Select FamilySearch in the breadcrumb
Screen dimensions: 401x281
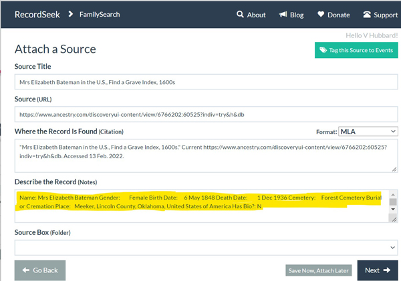pyautogui.click(x=100, y=14)
